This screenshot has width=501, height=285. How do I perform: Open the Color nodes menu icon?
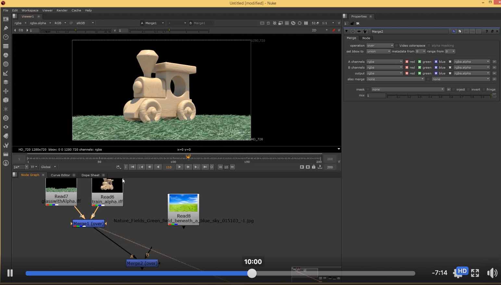[x=6, y=55]
